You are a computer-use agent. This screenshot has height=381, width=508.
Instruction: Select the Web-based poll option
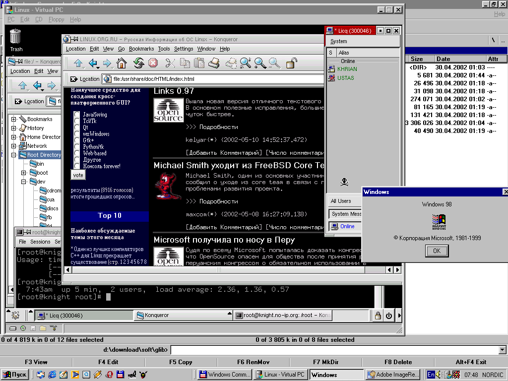[x=77, y=153]
